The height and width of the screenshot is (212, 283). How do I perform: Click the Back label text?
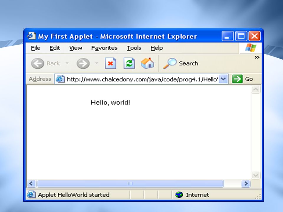[53, 64]
